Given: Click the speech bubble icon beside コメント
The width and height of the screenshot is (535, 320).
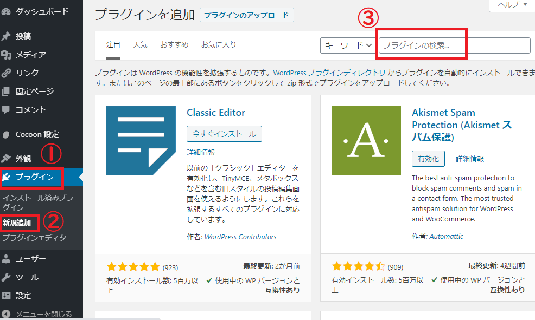Looking at the screenshot, I should click(x=6, y=109).
